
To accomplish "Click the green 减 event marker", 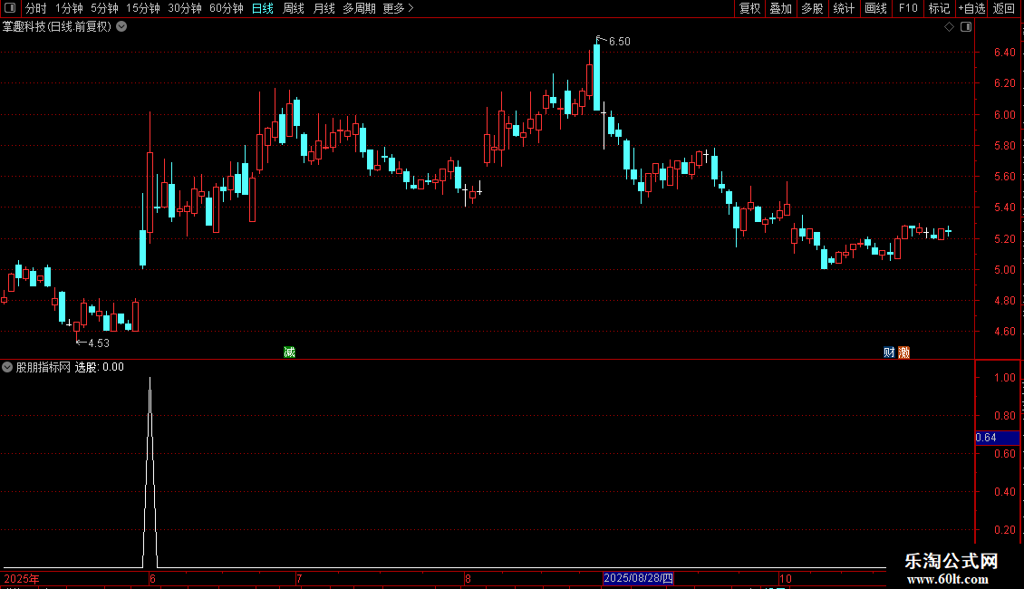I will [x=289, y=352].
